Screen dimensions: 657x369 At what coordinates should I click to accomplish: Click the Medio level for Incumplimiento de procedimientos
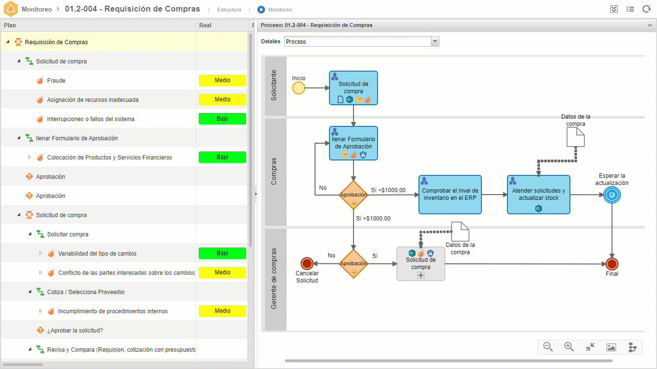(x=222, y=311)
